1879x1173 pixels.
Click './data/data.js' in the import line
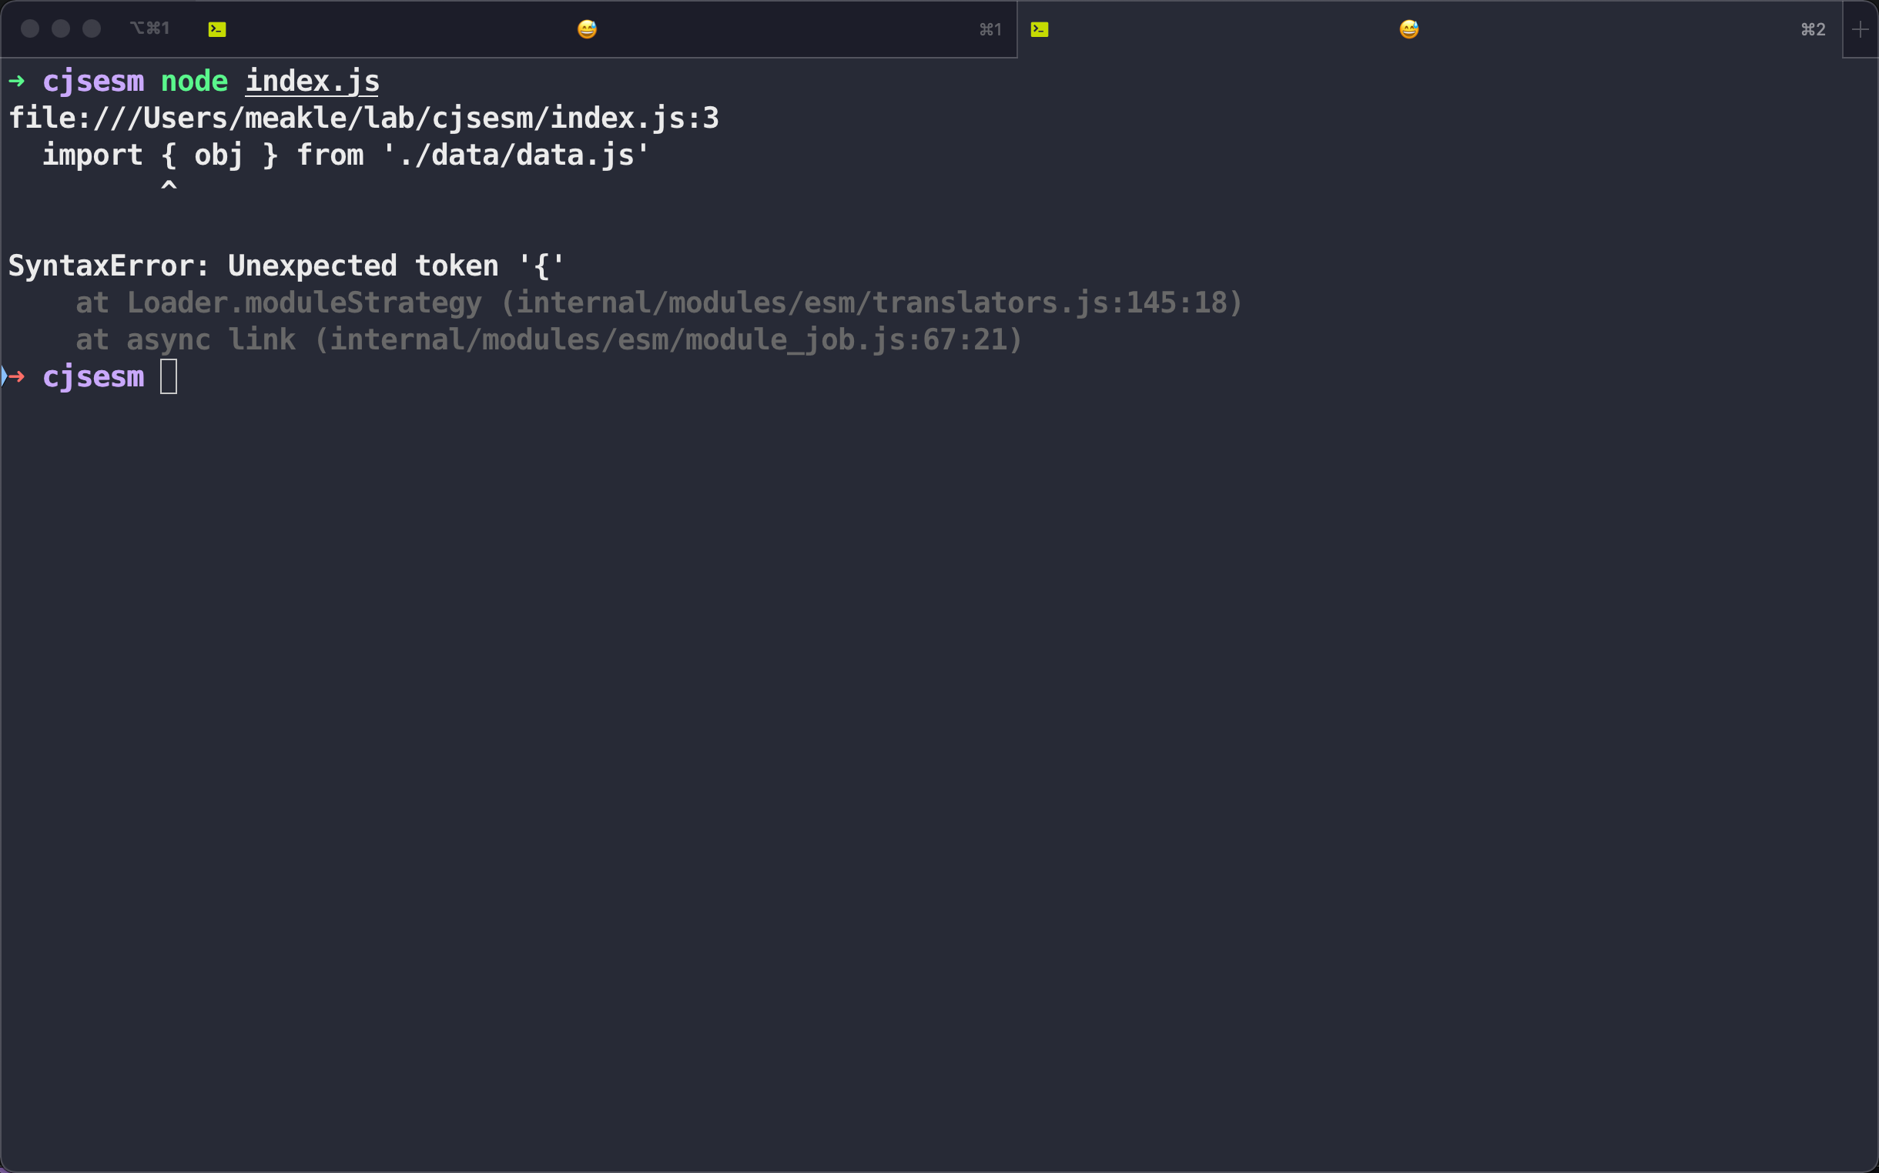tap(515, 155)
